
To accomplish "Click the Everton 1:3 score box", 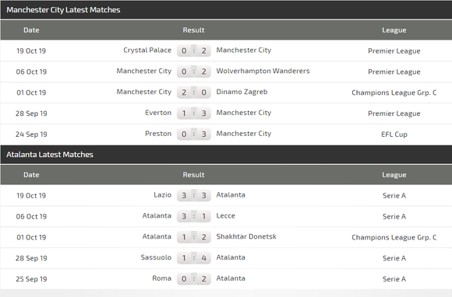I will [x=194, y=114].
